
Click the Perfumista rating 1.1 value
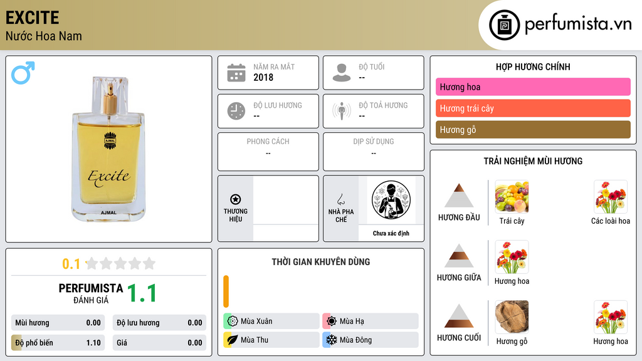142,293
